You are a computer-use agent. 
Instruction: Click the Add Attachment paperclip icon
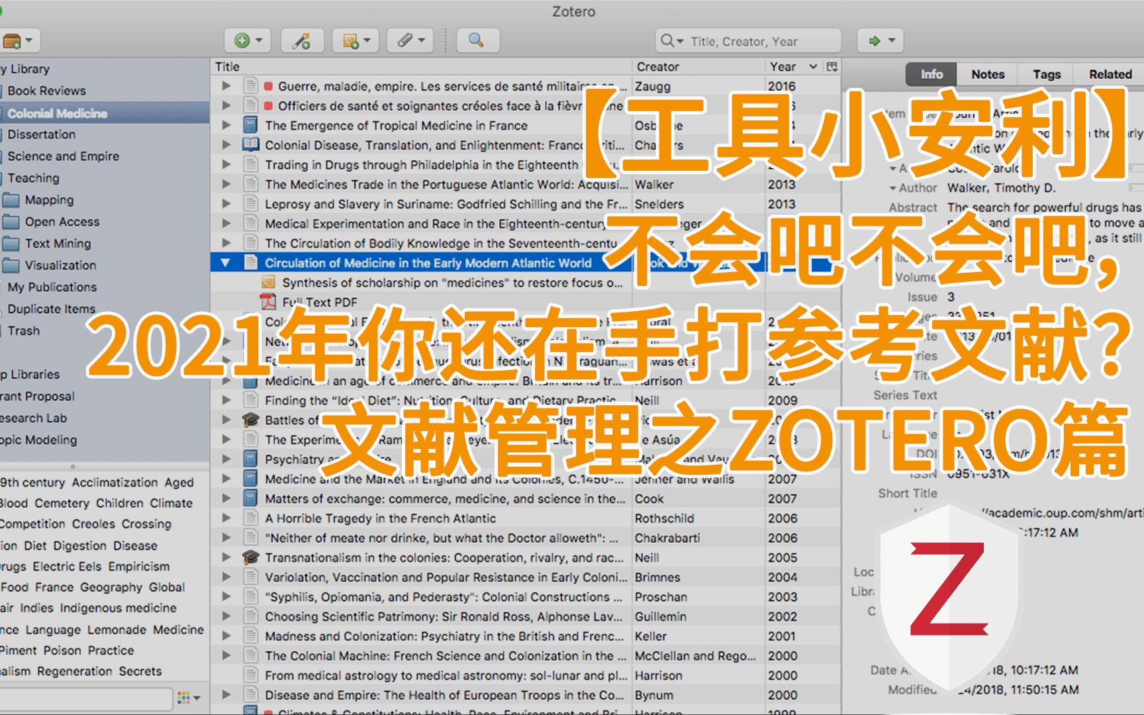(x=405, y=41)
